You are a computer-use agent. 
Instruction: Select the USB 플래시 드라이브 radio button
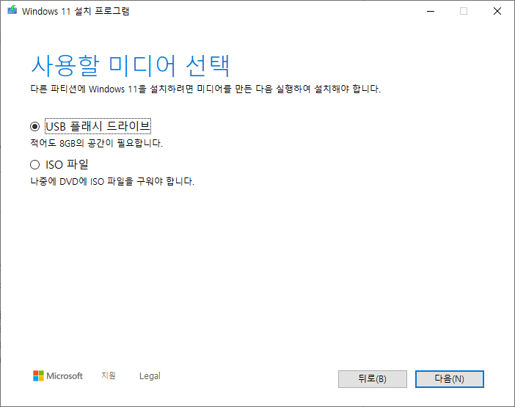click(x=34, y=126)
